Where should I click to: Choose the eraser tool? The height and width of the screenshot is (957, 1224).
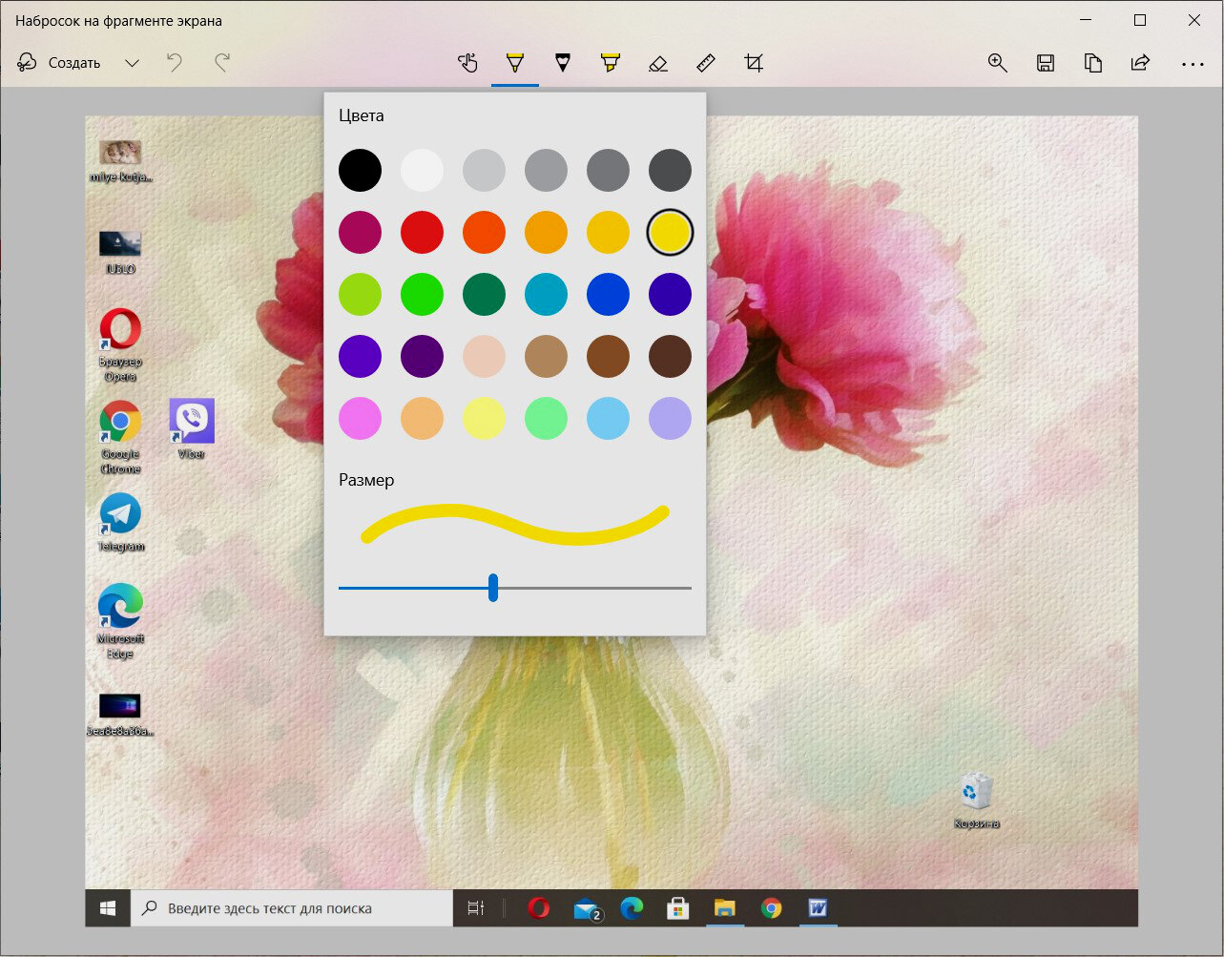(x=658, y=63)
